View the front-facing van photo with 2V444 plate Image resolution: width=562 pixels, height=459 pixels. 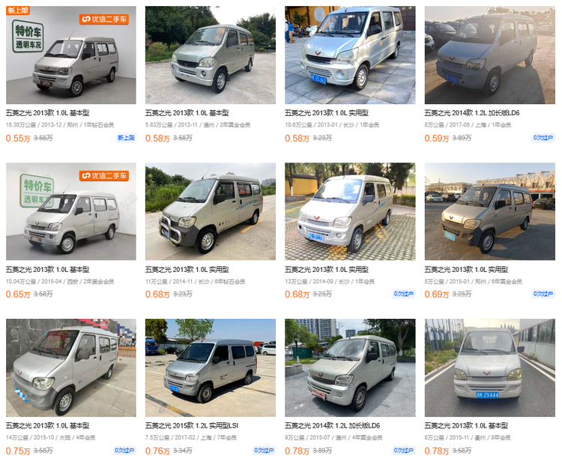[489, 368]
